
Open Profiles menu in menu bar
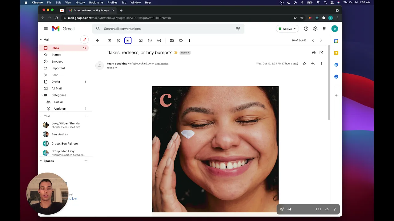coord(112,2)
